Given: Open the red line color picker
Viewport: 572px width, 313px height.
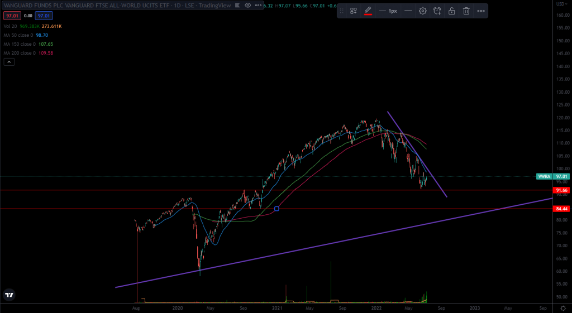Looking at the screenshot, I should click(368, 11).
